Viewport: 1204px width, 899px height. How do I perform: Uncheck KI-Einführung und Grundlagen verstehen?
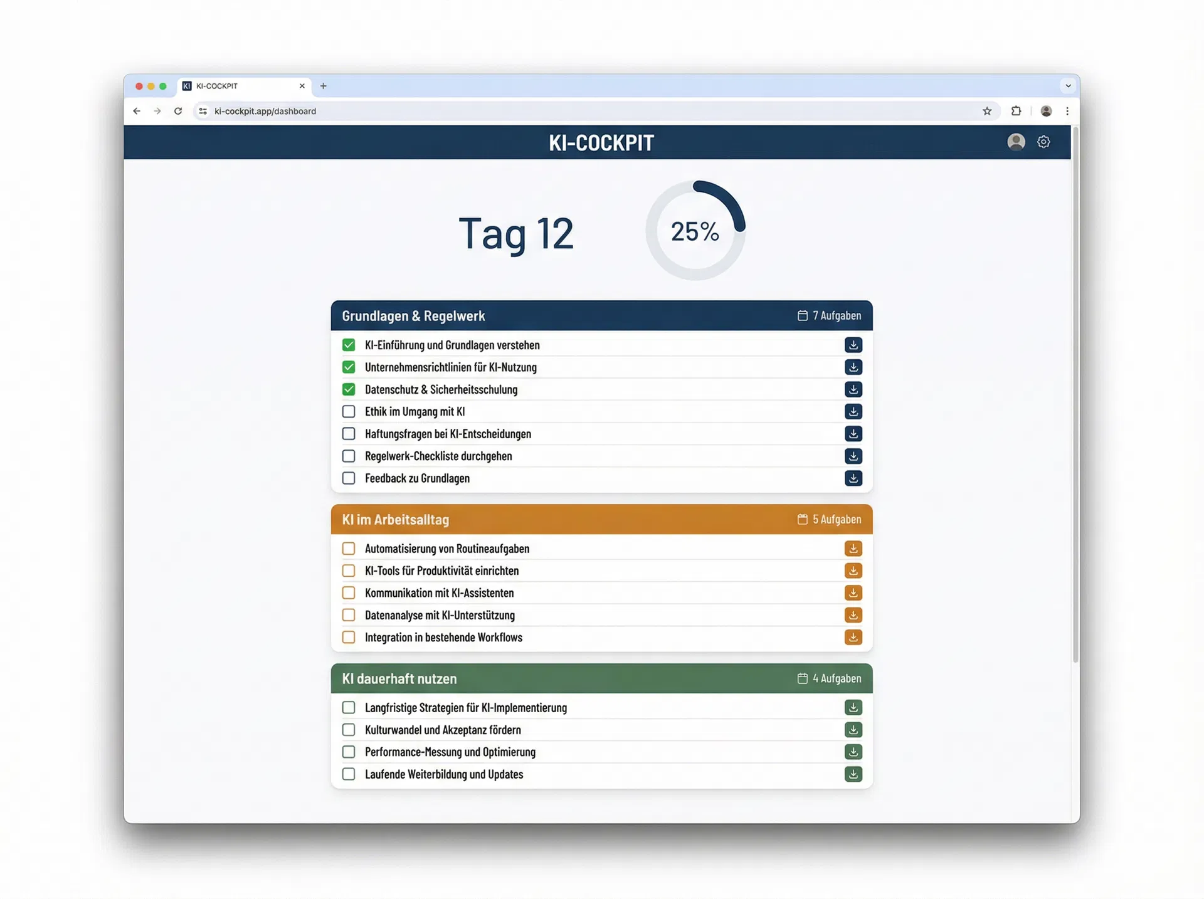349,345
